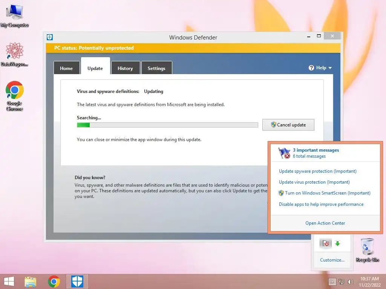Launch Google Chrome from the desktop
This screenshot has height=289, width=386.
15,96
